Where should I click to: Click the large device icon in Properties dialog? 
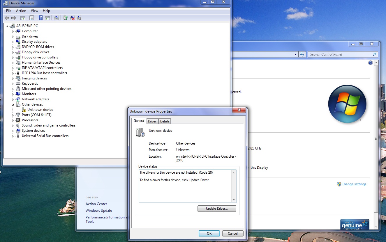(x=140, y=132)
